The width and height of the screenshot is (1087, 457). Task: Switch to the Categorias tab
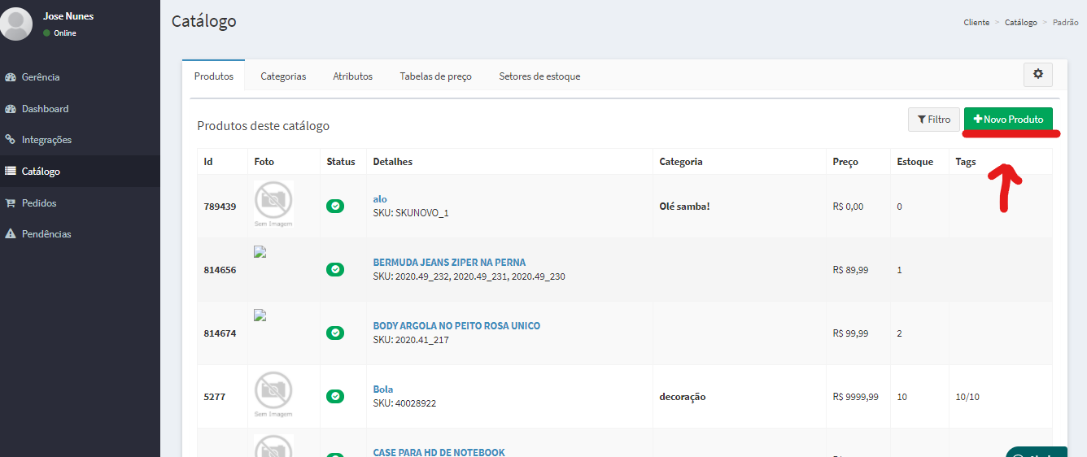(x=283, y=76)
